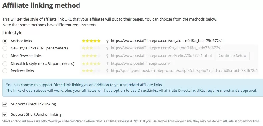The image size is (263, 126).
Task: Select Mod Rewrite links radio button
Action: pos(5,56)
